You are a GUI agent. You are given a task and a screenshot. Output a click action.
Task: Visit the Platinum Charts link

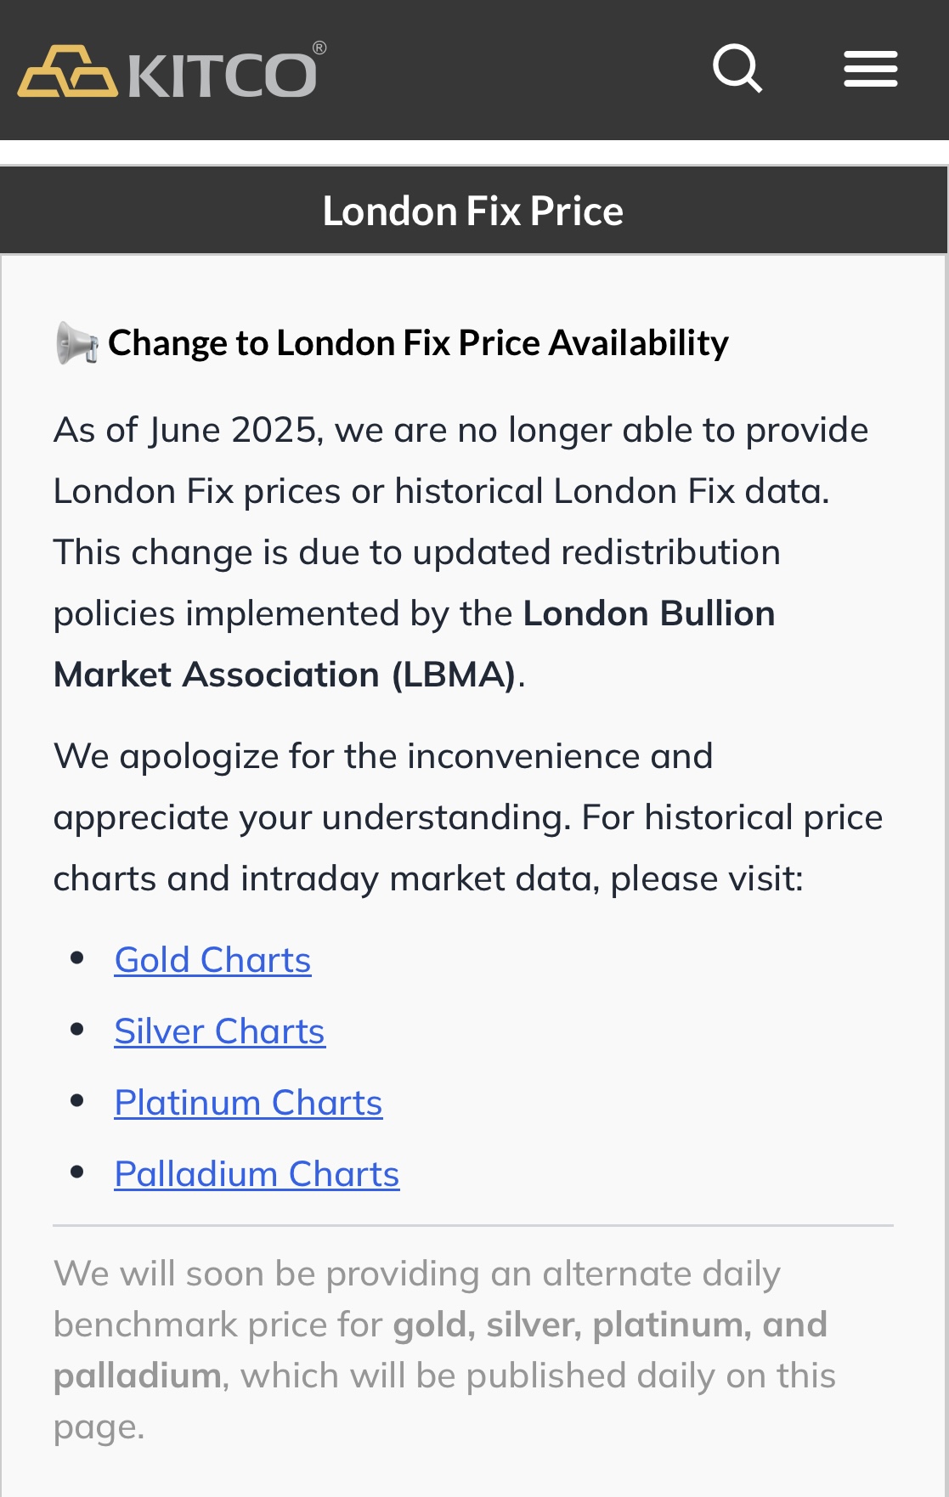click(x=248, y=1103)
